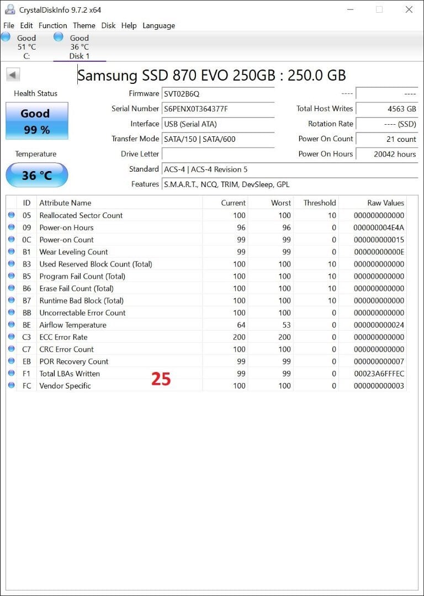Click status orb for Reallocated Sector Count
The image size is (424, 596).
[12, 215]
